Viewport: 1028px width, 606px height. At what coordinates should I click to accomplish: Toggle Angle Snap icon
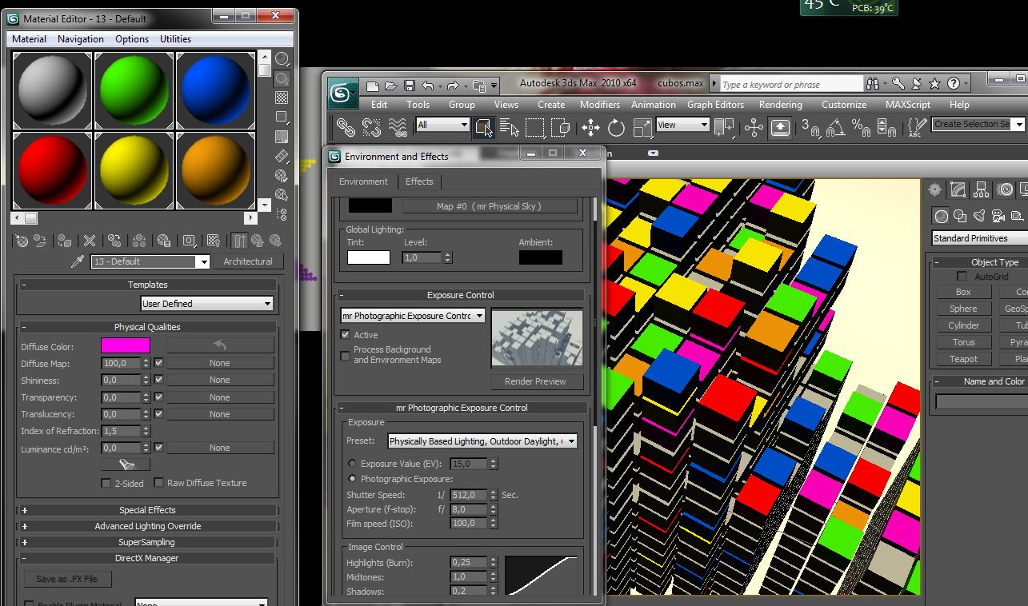835,126
